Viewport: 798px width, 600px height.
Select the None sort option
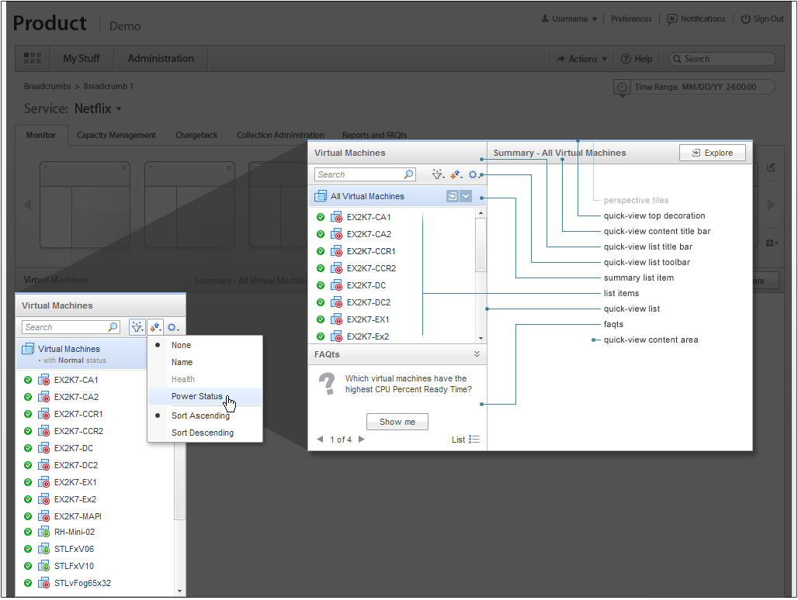181,345
